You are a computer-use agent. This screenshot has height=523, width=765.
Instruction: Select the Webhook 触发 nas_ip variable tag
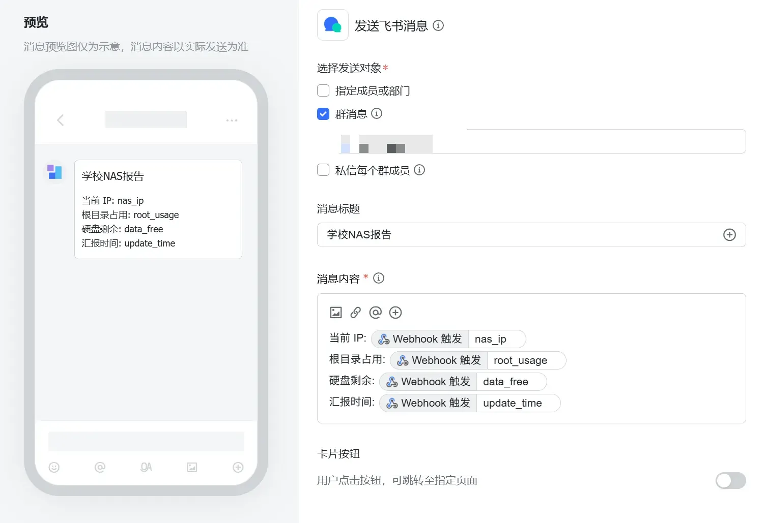[448, 339]
